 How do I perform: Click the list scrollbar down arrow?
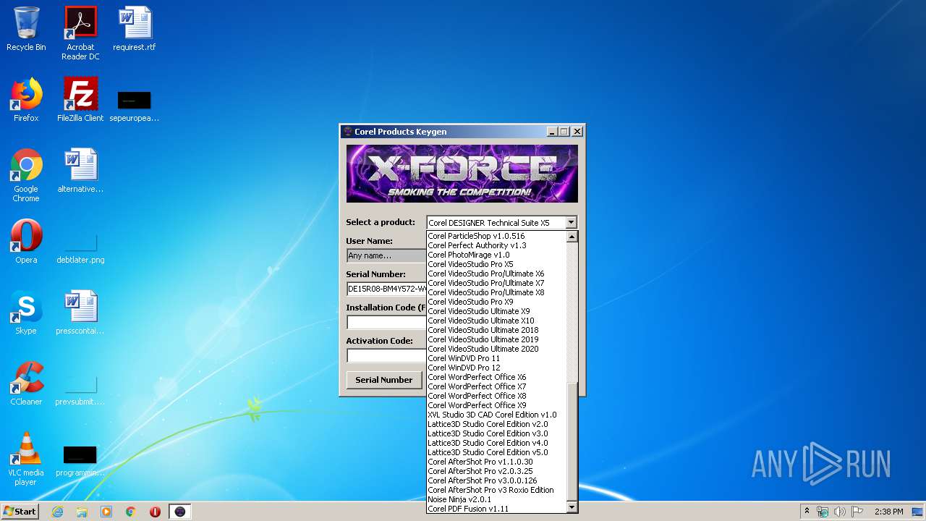(x=572, y=507)
